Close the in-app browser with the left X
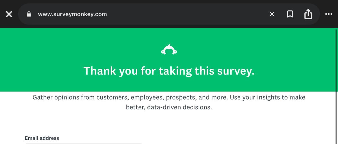 point(9,14)
